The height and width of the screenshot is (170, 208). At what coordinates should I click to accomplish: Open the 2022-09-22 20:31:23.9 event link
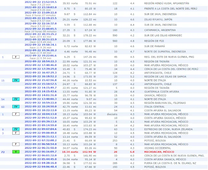(41, 39)
